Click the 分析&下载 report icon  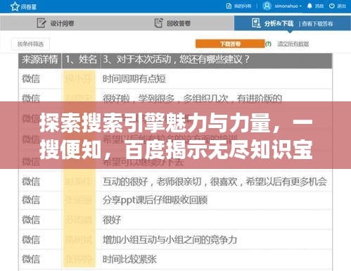click(x=256, y=23)
